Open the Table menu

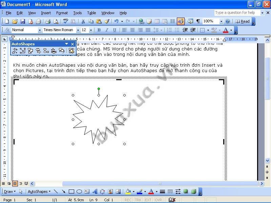(x=91, y=13)
